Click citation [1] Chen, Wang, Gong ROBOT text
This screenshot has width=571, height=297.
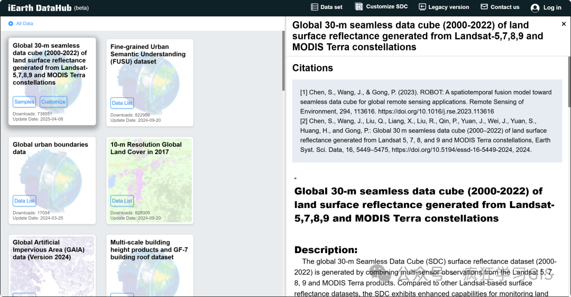click(426, 102)
